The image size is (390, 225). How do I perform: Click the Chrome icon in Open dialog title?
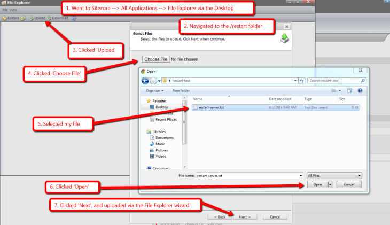click(143, 72)
